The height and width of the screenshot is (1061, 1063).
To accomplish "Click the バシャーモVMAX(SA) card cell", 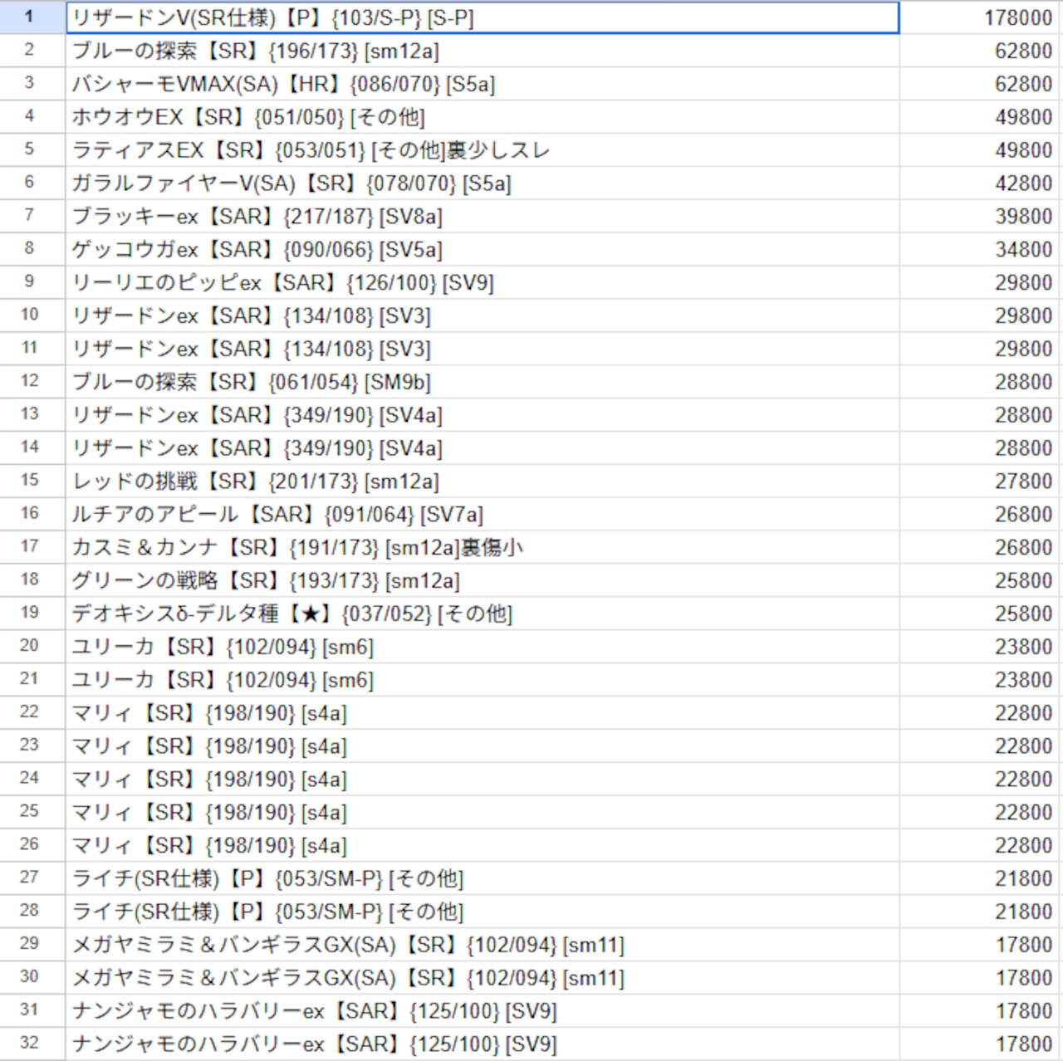I will click(483, 84).
